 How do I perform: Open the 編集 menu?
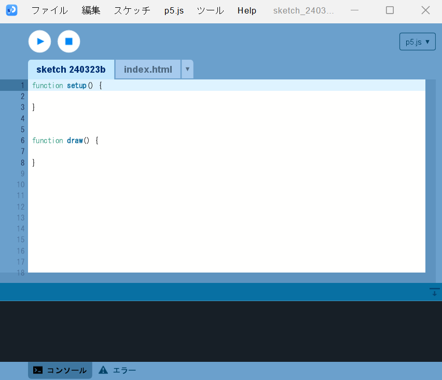tap(91, 10)
